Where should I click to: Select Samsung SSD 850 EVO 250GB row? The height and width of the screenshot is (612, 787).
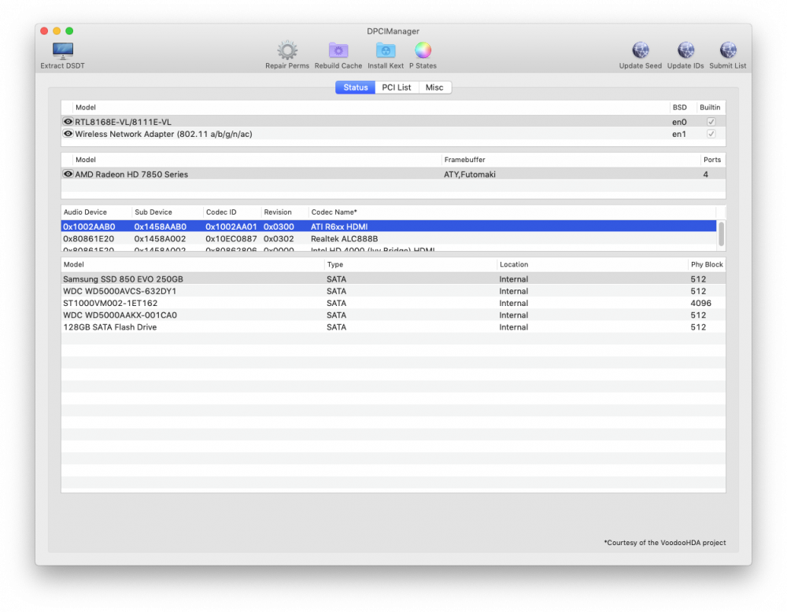tap(393, 279)
